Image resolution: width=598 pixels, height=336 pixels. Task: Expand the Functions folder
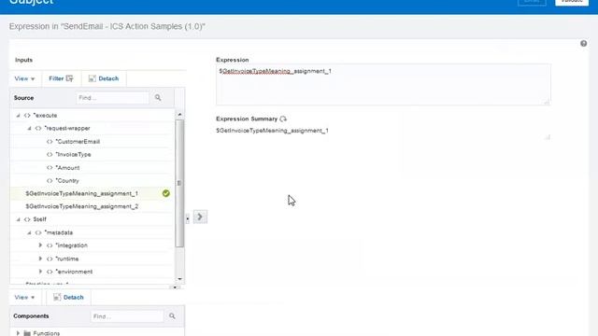point(18,333)
